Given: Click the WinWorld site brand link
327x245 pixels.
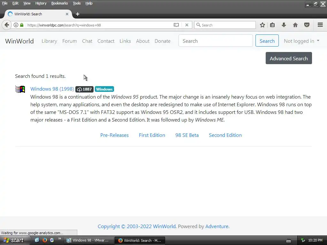Looking at the screenshot, I should (x=19, y=41).
